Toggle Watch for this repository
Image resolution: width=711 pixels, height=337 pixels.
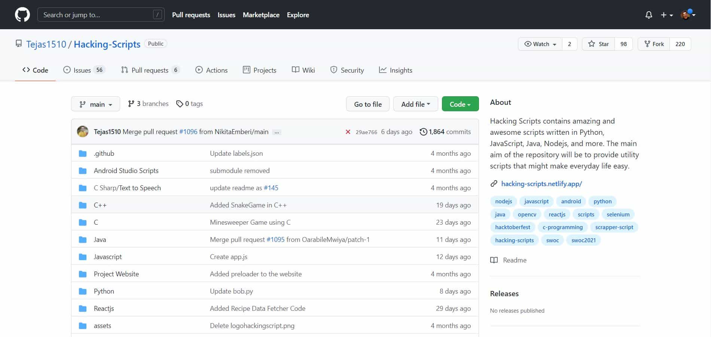point(540,44)
